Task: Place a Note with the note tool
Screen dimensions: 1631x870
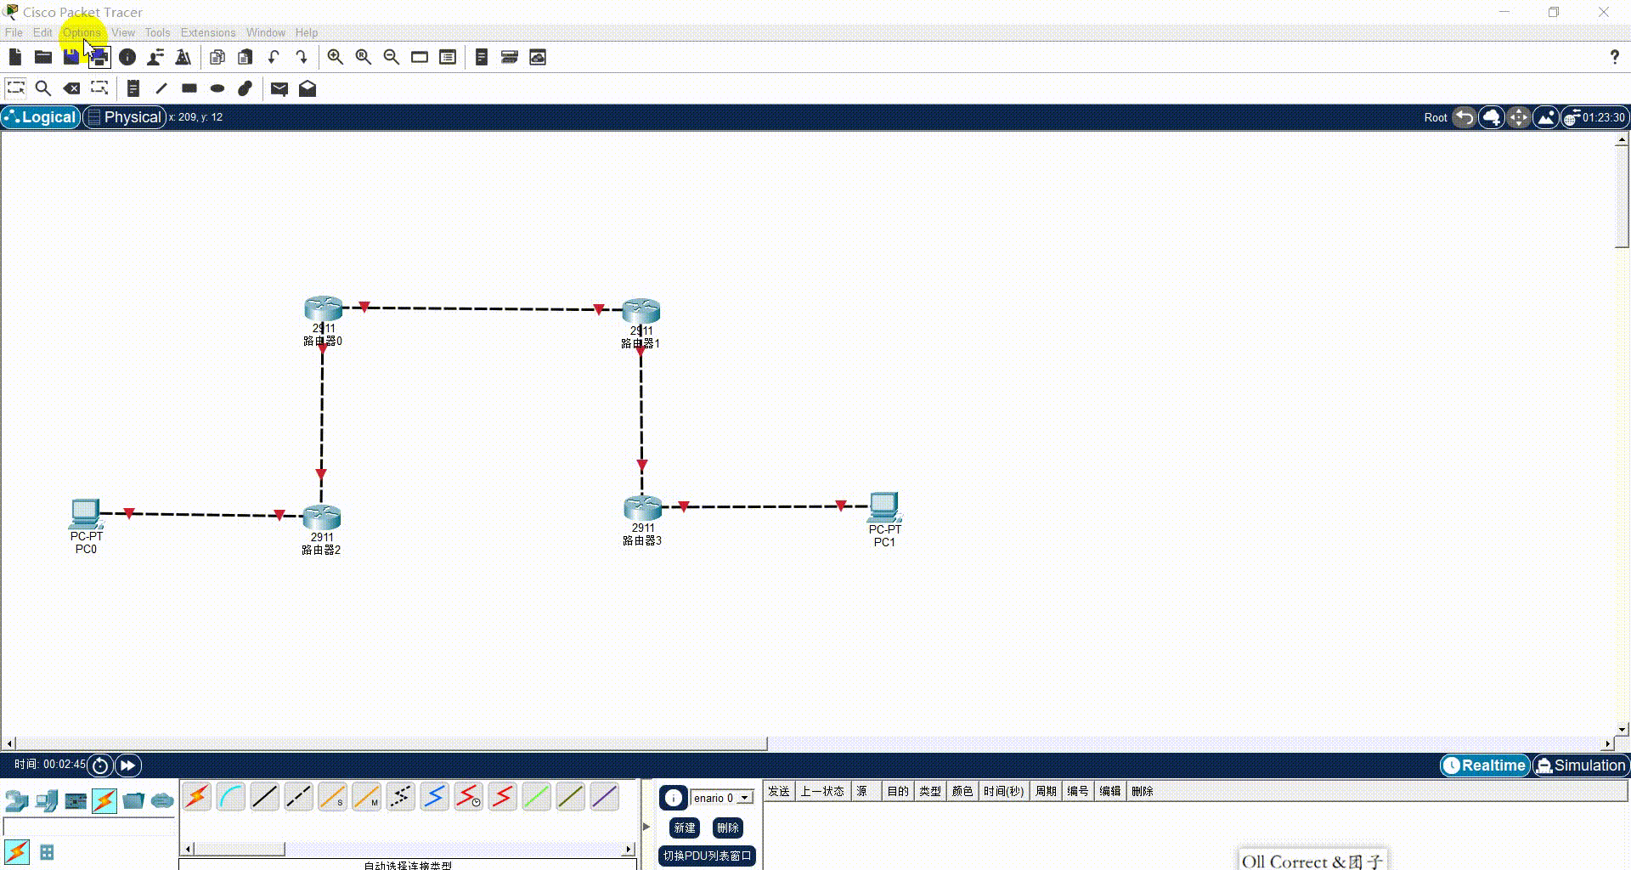Action: pos(133,88)
